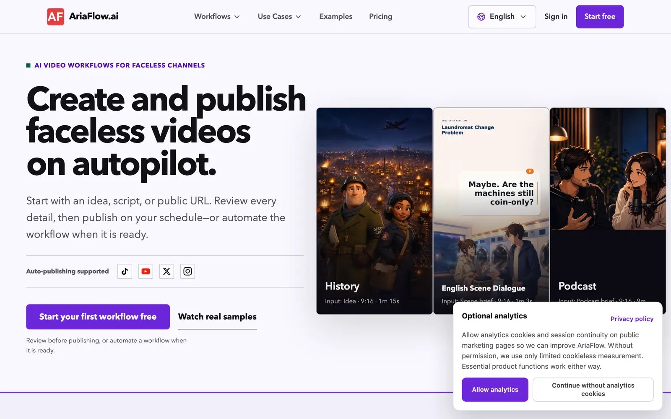The image size is (671, 419).
Task: Click the AriaFlow.ai brand name
Action: (94, 16)
